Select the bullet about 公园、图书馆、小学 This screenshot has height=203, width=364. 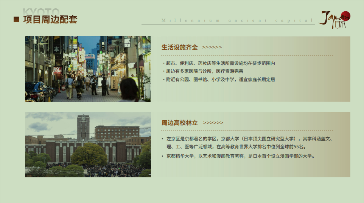click(219, 79)
